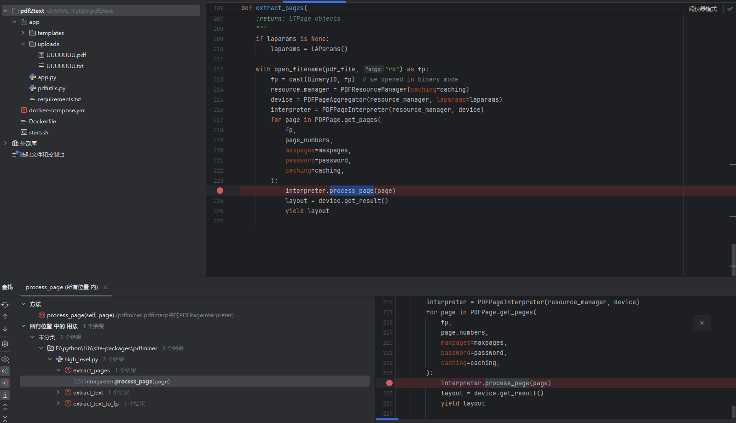736x423 pixels.
Task: Collapse the 未分类 results node
Action: pyautogui.click(x=32, y=337)
